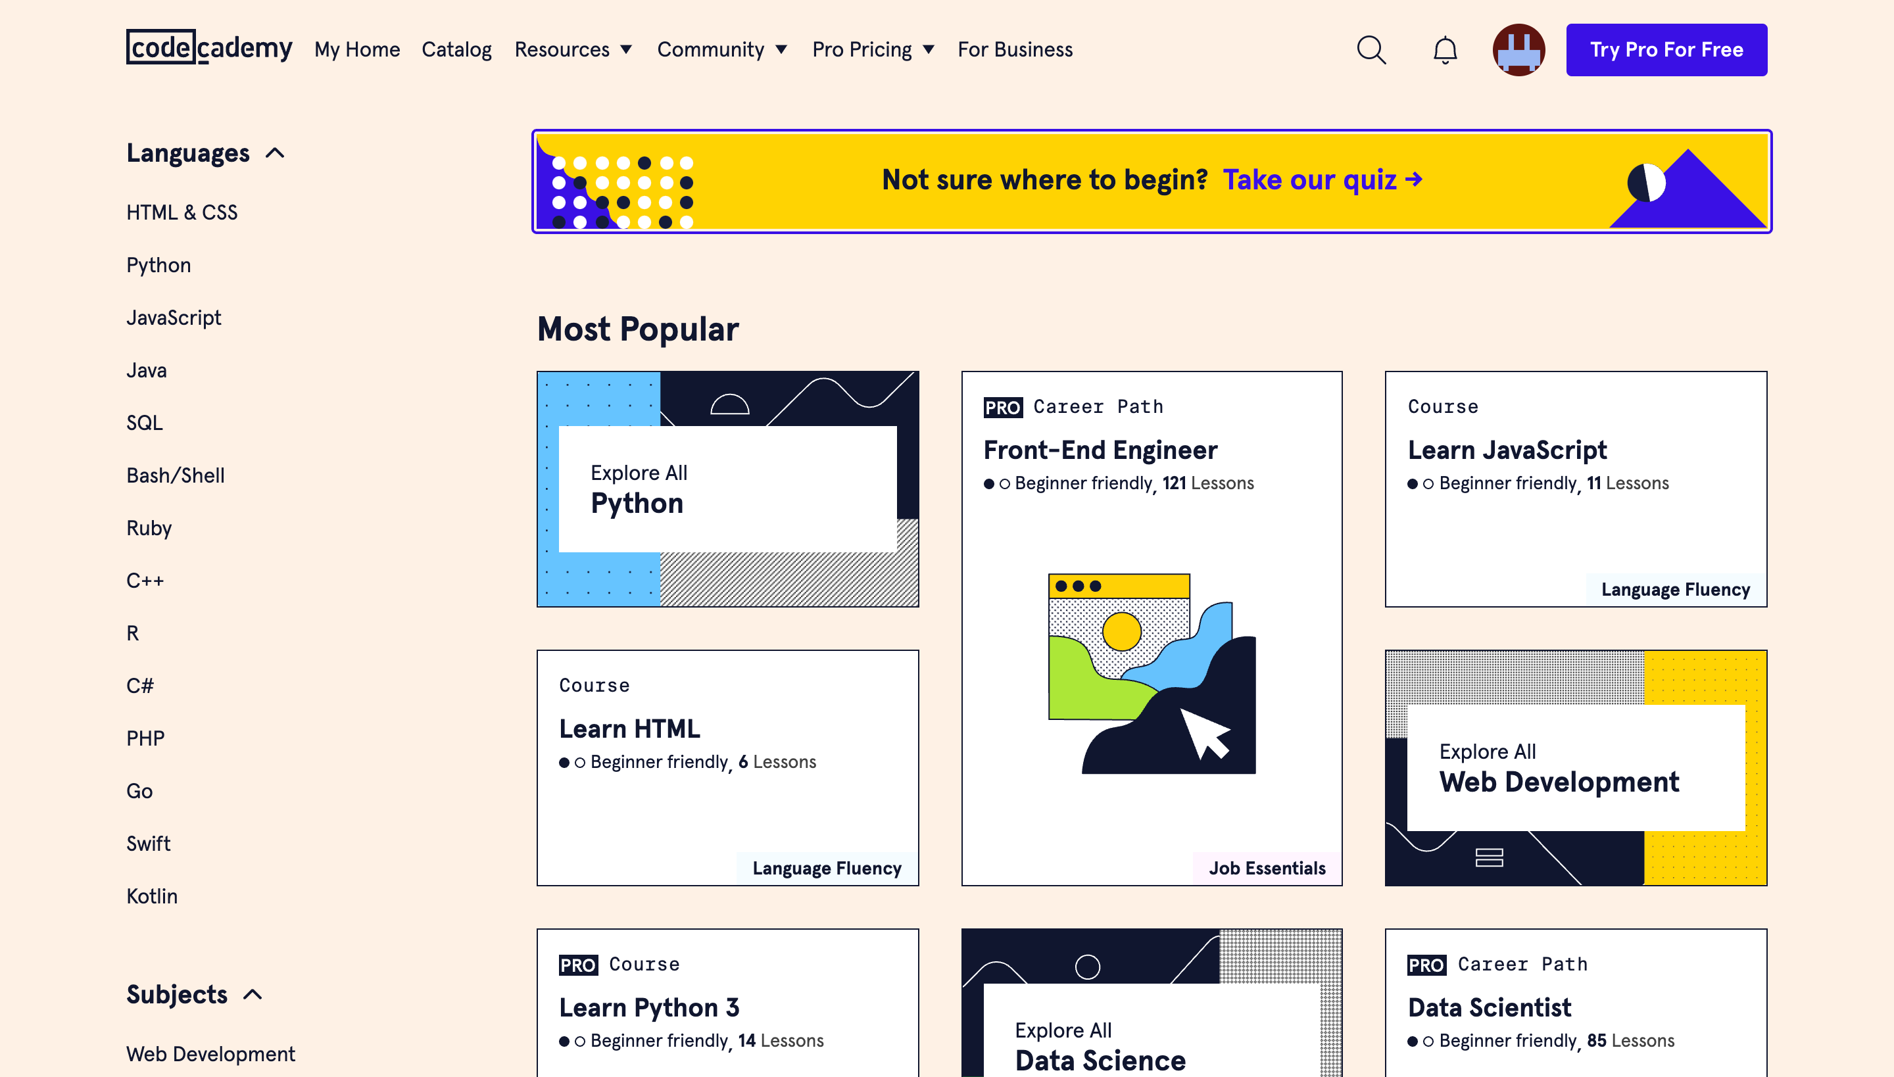Click Try Pro For Free

[1666, 49]
